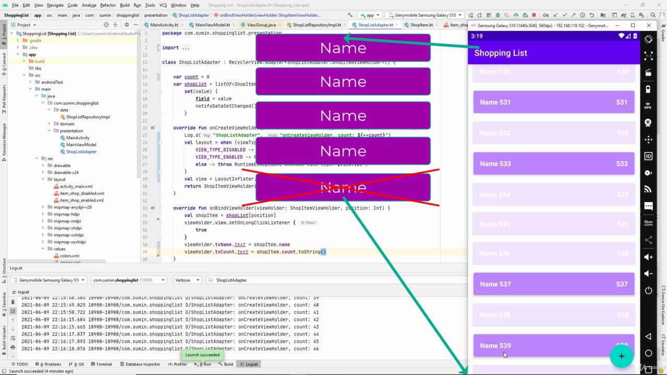Click Git commit checkmark
Viewport: 667px width, 375px height.
click(564, 15)
